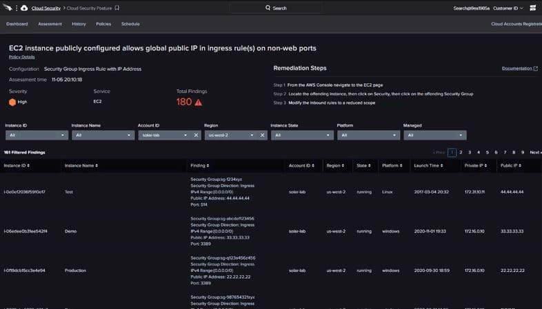Click launch time 2017-03-04 20:32
Viewport: 542px width, 309px height.
(x=432, y=192)
